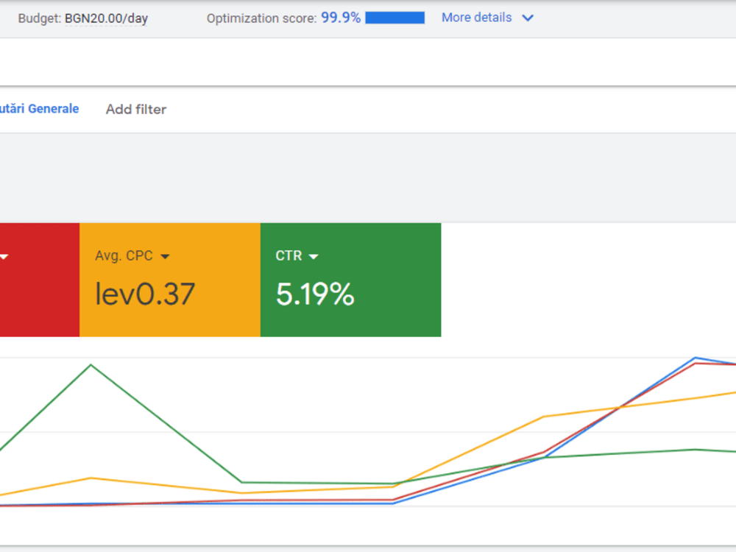Open the red metric card dropdown arrow

point(4,256)
